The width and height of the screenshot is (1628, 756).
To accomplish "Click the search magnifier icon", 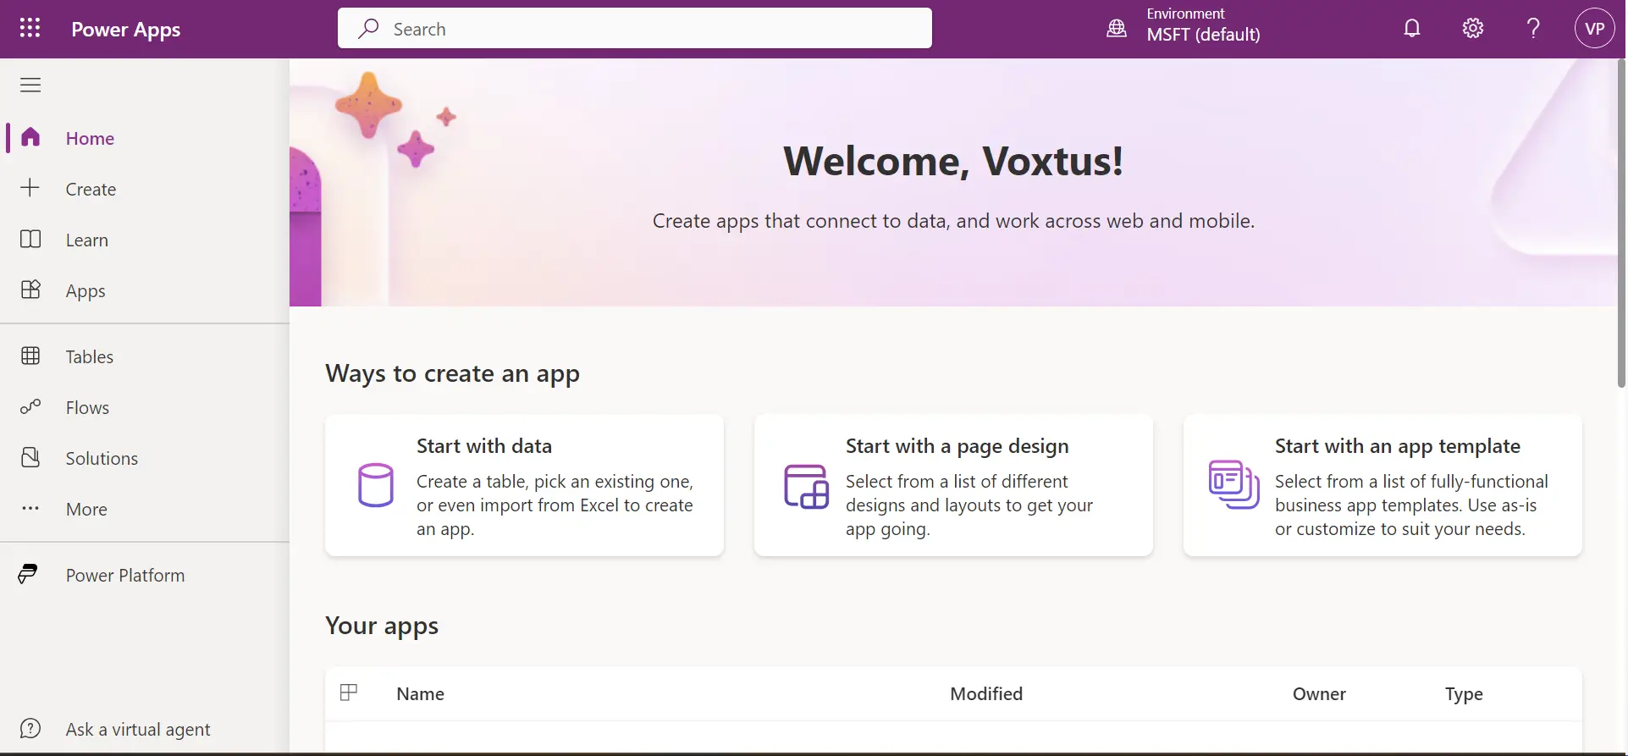I will tap(368, 29).
